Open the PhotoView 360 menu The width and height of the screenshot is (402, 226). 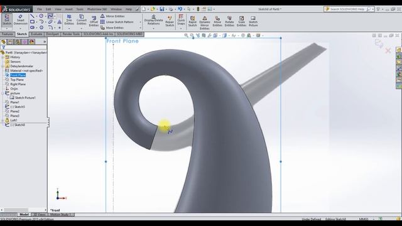pyautogui.click(x=97, y=9)
